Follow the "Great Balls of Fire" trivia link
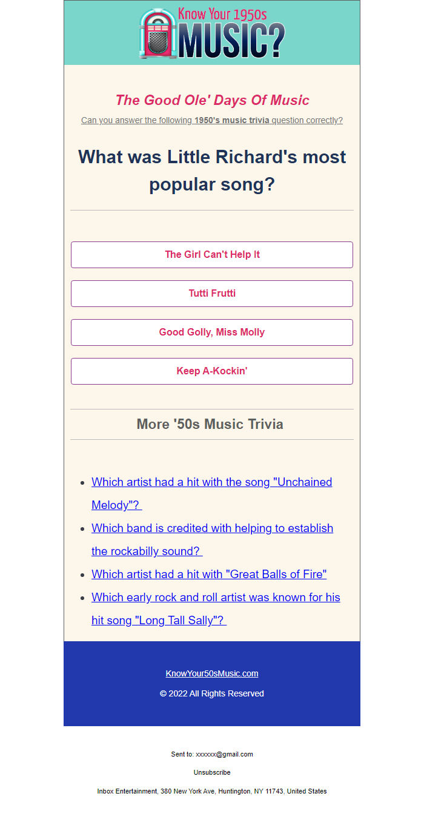The height and width of the screenshot is (819, 424). point(209,574)
